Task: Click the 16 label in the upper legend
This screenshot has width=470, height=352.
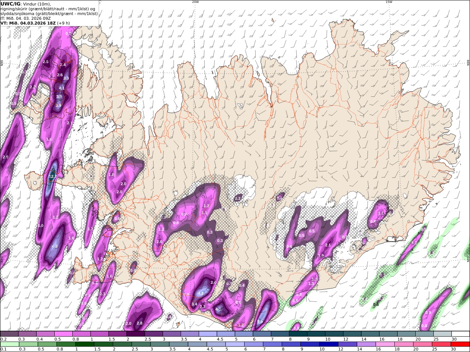Action: pyautogui.click(x=382, y=339)
